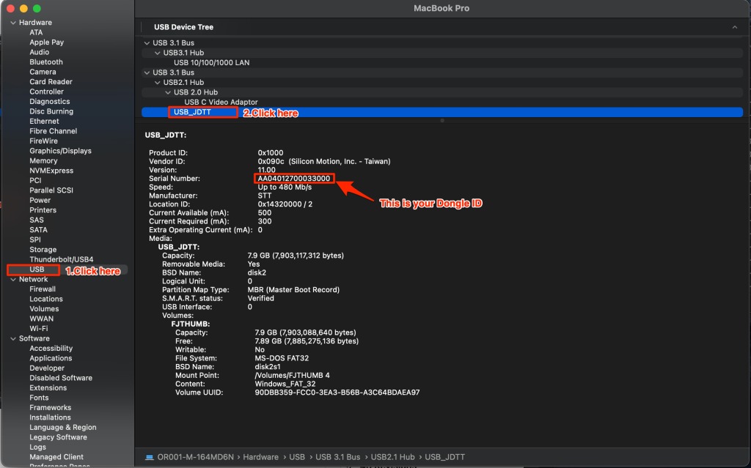Collapse the USB2.1 Hub tree node
Screen dimensions: 751x468
click(157, 83)
